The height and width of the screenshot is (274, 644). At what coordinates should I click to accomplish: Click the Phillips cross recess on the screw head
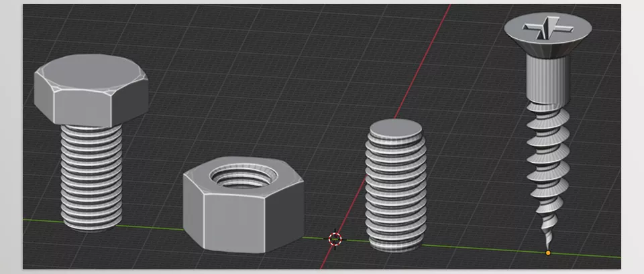click(548, 29)
